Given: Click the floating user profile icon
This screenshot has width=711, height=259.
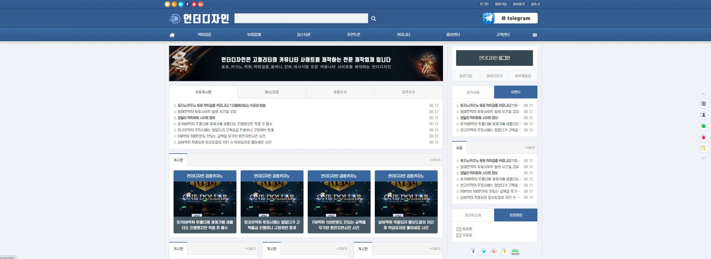Looking at the screenshot, I should pos(704,115).
